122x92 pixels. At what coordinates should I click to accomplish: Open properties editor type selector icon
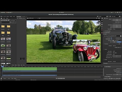click(x=102, y=18)
